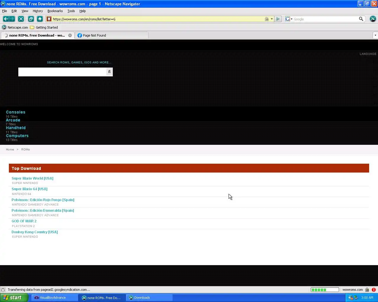
Task: Stop loading with the X toolbar button
Action: click(x=21, y=19)
